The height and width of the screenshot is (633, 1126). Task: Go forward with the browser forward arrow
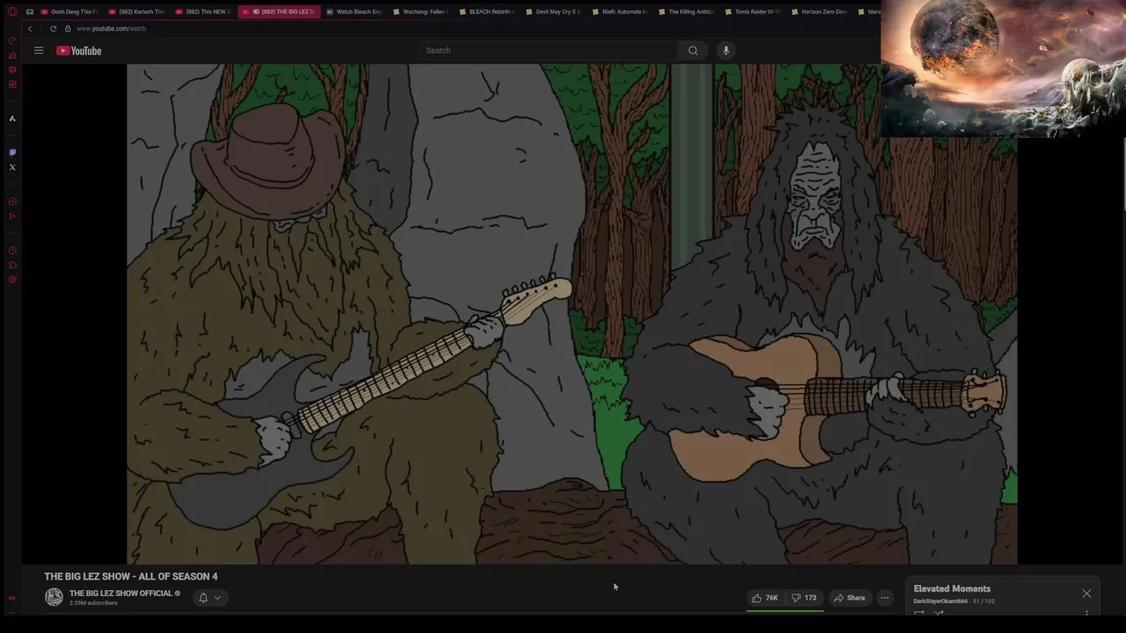click(41, 28)
